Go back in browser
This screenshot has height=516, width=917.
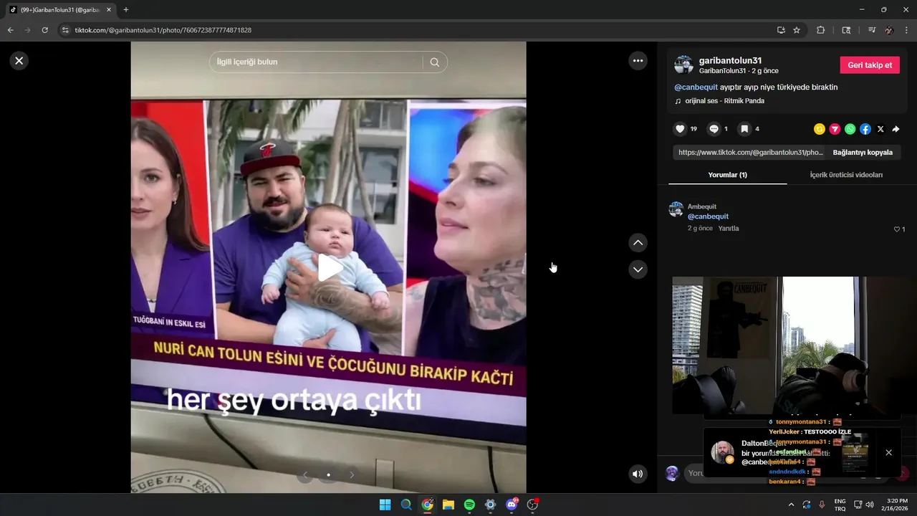click(x=10, y=30)
